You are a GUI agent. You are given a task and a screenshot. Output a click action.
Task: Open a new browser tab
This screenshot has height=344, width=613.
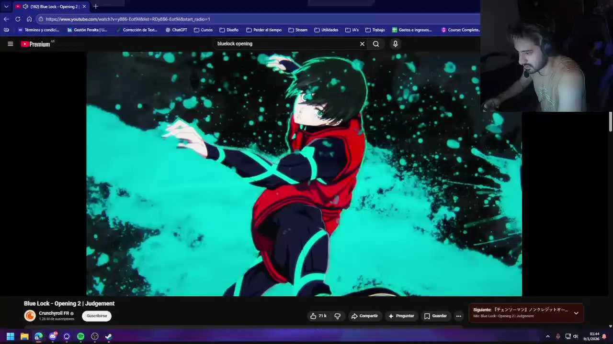point(96,7)
